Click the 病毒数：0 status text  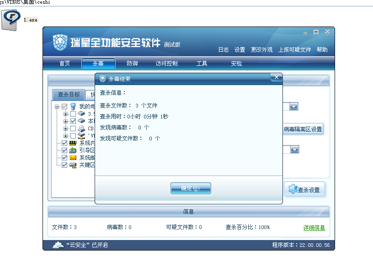tap(119, 227)
